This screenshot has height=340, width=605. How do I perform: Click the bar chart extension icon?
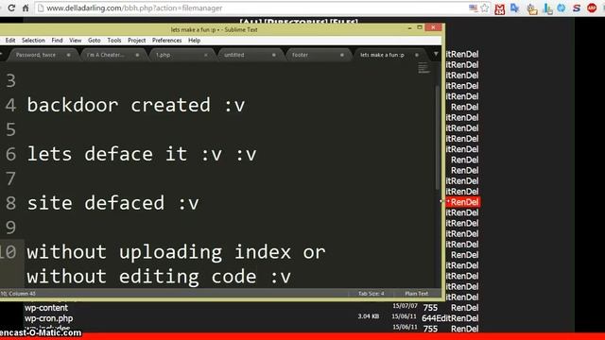pyautogui.click(x=547, y=8)
